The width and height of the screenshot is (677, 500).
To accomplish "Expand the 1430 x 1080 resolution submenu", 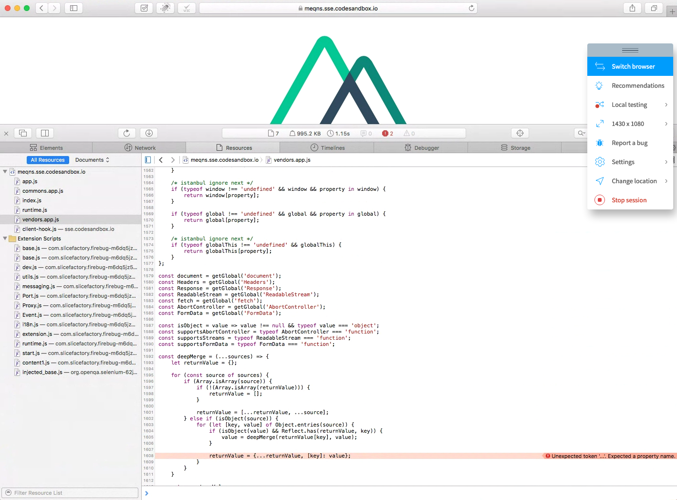I will pyautogui.click(x=630, y=124).
